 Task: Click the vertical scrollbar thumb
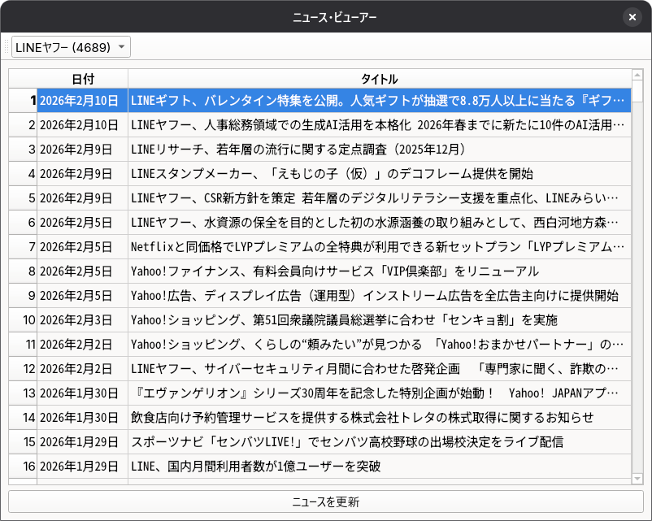637,91
